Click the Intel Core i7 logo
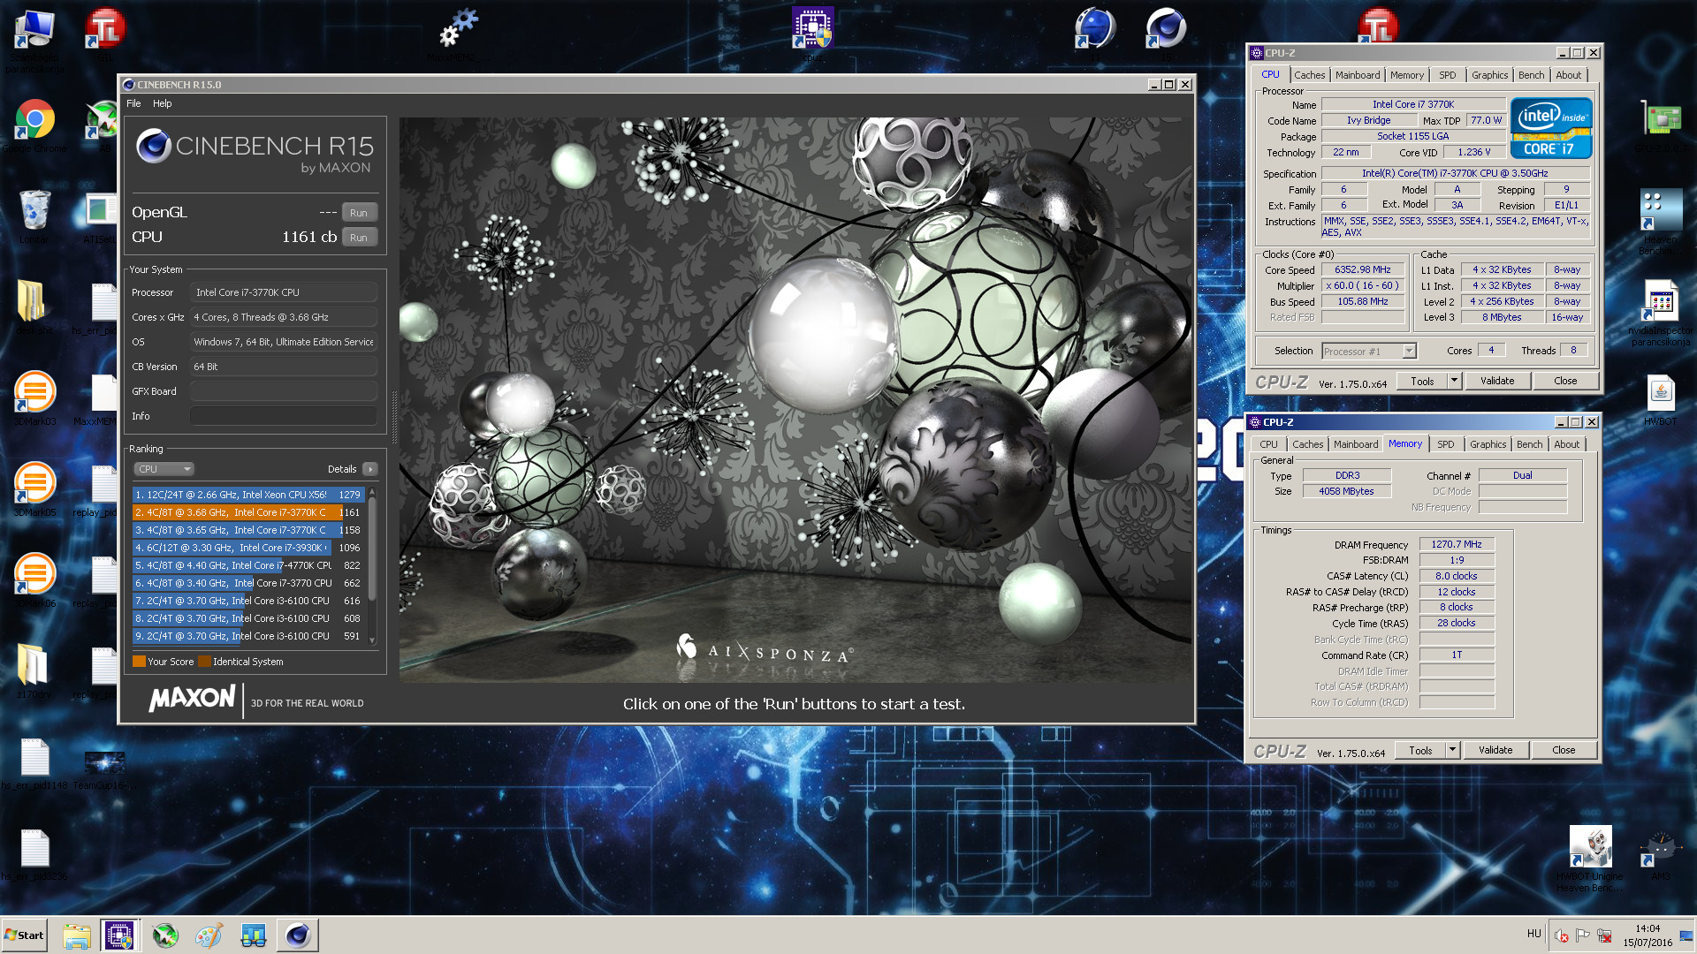 [x=1551, y=128]
